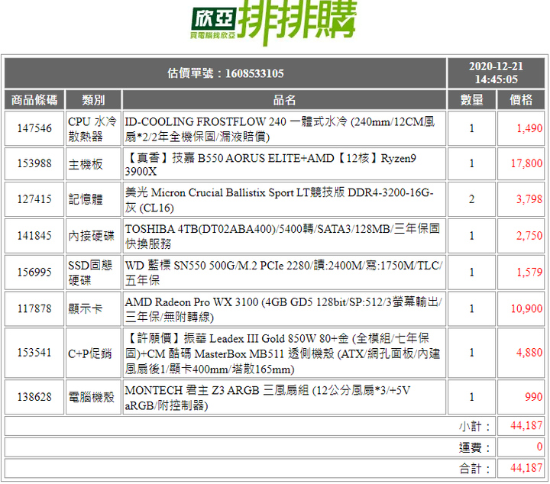Click the 小計 amount 44,187

pos(526,425)
